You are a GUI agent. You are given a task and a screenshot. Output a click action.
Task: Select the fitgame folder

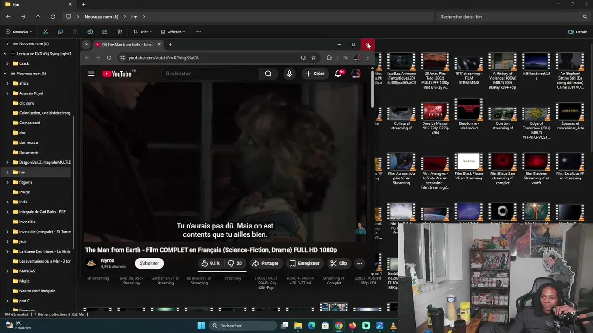[x=25, y=182]
